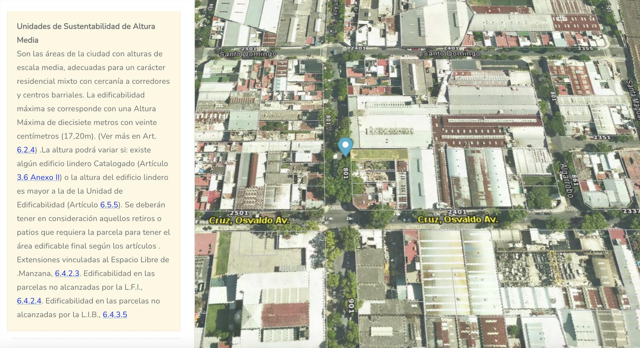Click the blue location pin marker

coord(345,147)
